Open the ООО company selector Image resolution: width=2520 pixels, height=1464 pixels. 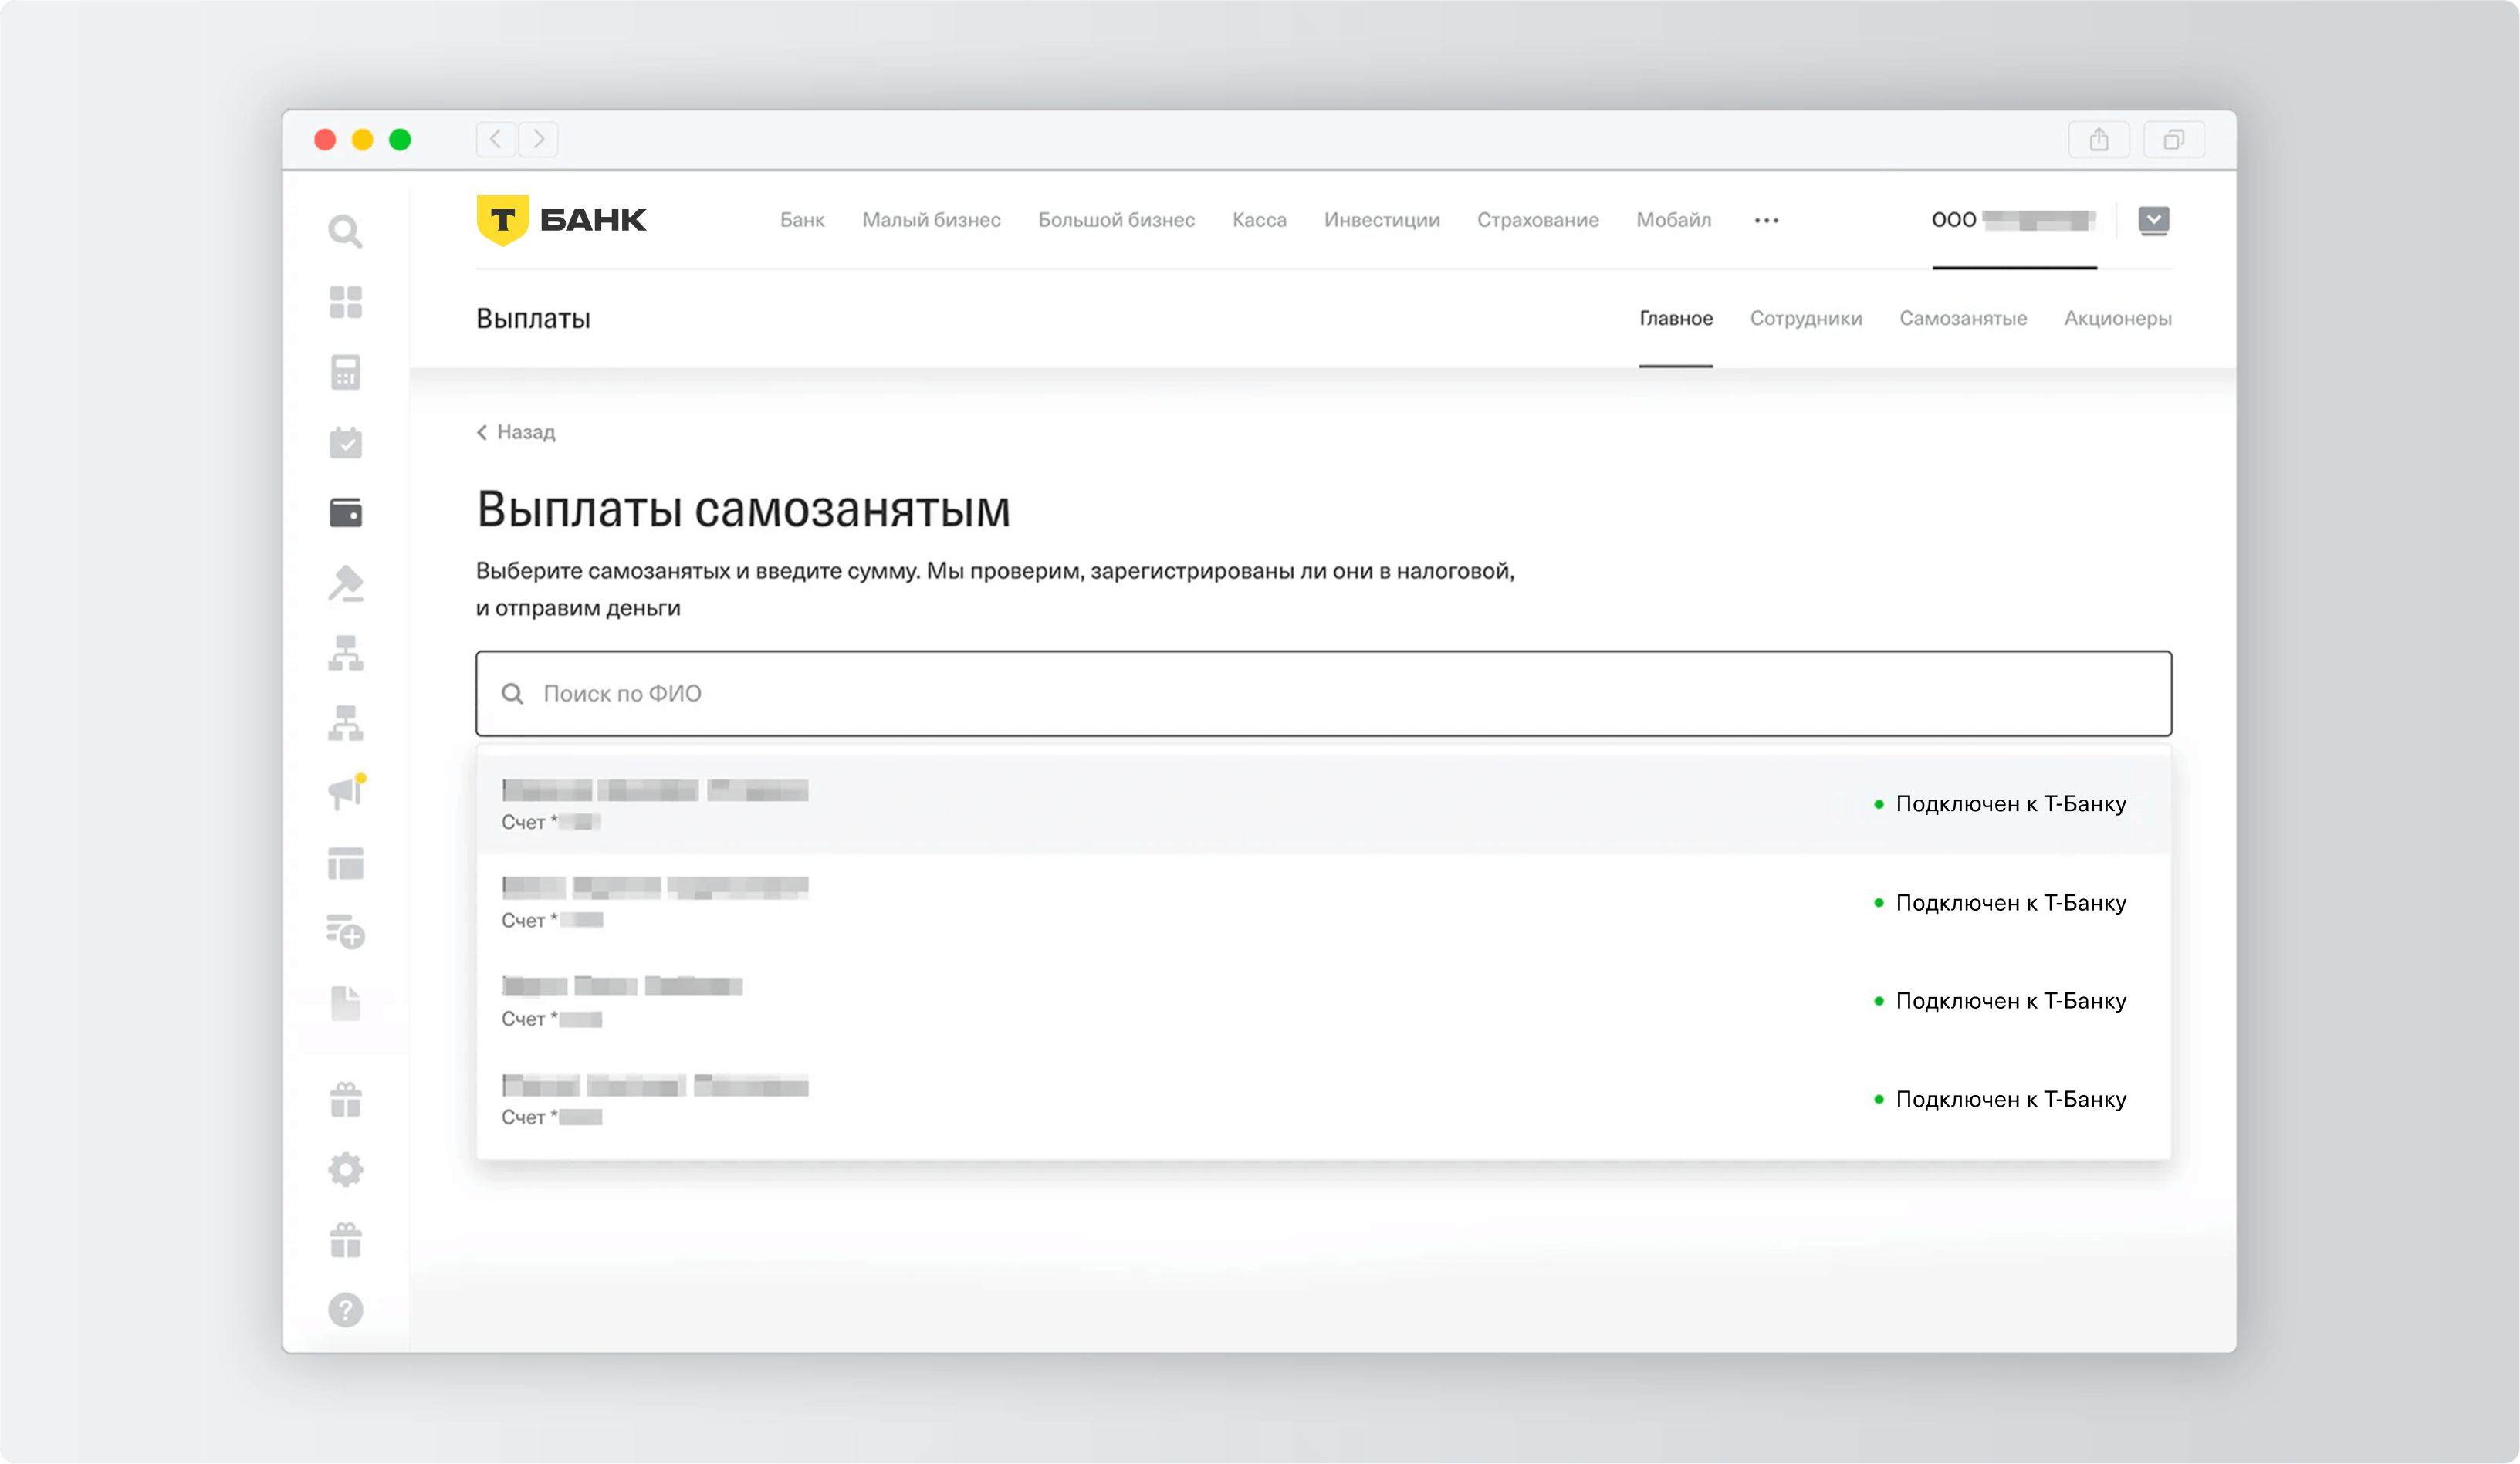[x=2012, y=220]
